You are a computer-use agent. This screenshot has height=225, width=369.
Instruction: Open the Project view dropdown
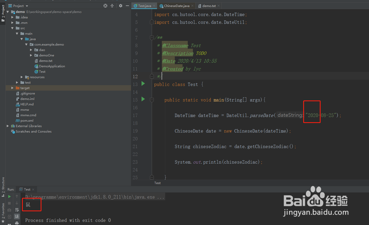tap(27, 6)
